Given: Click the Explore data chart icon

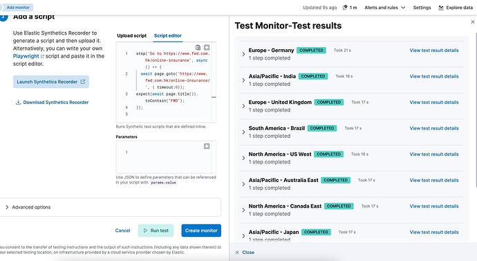Looking at the screenshot, I should (x=441, y=8).
